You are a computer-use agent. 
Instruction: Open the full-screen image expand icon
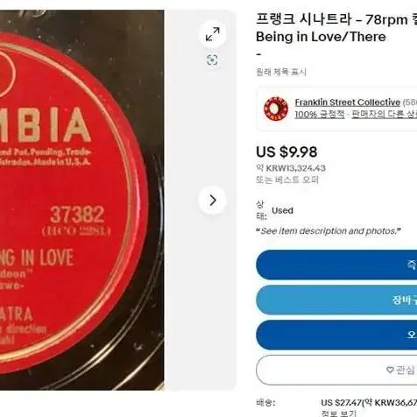pos(213,34)
